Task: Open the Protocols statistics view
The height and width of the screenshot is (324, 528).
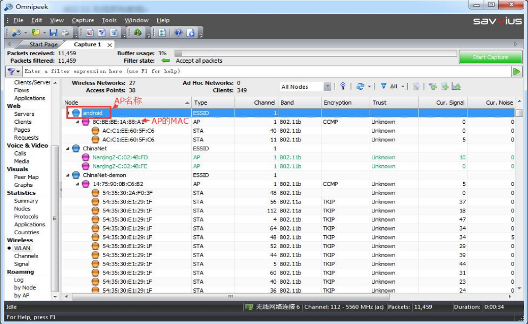Action: (26, 217)
